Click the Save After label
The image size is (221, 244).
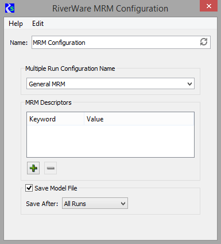coord(42,204)
